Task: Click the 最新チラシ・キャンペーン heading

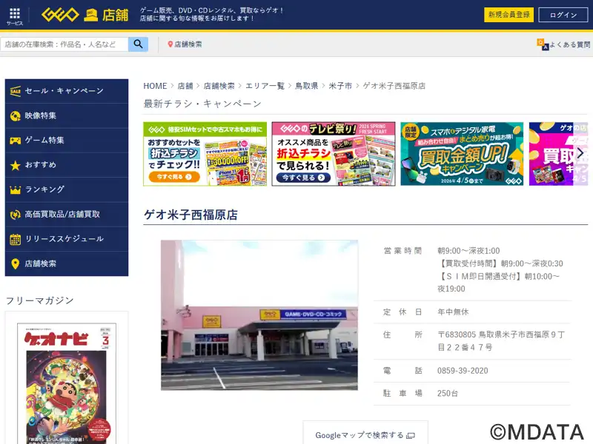Action: [x=202, y=104]
